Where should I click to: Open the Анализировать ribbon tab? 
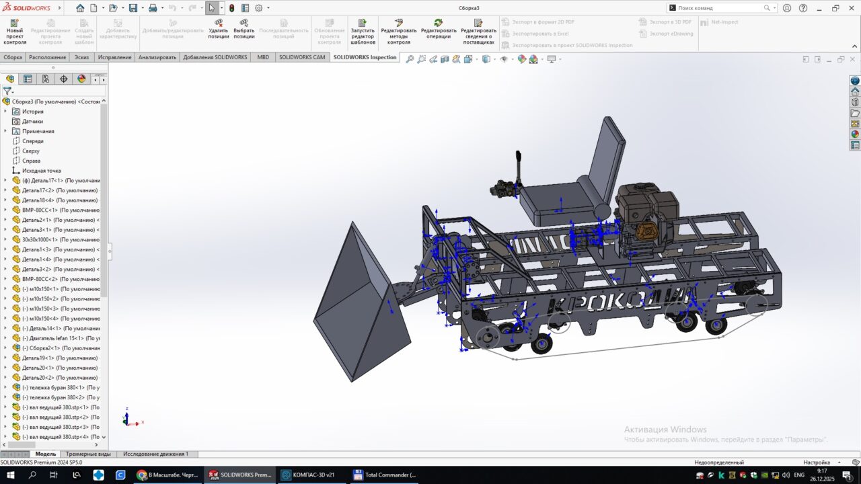tap(157, 57)
